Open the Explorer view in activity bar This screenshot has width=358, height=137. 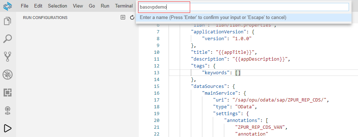coord(8,21)
